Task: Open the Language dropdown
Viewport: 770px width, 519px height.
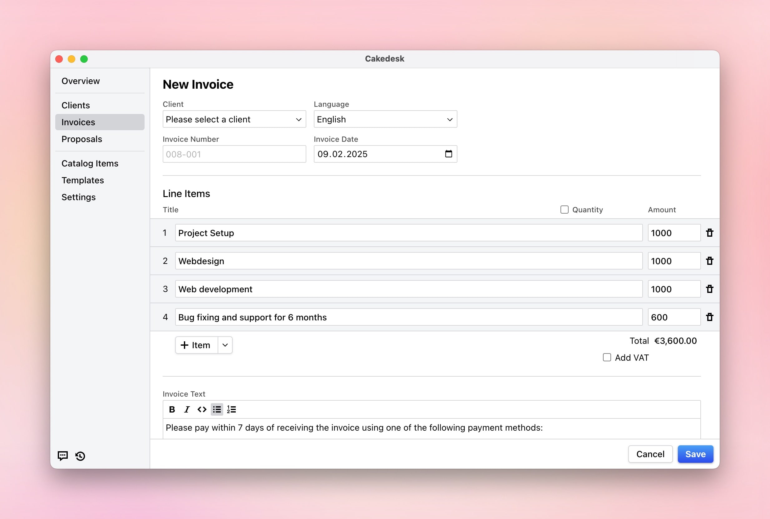Action: tap(385, 119)
